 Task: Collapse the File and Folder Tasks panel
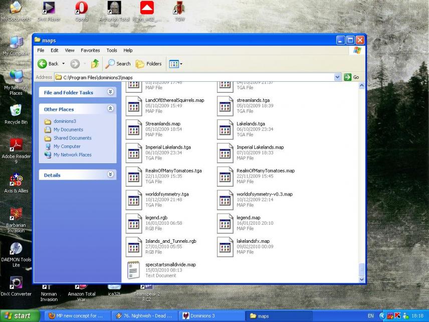[111, 92]
